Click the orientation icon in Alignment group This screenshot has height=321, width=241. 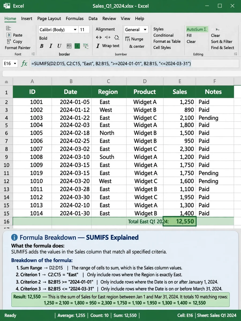[x=116, y=37]
